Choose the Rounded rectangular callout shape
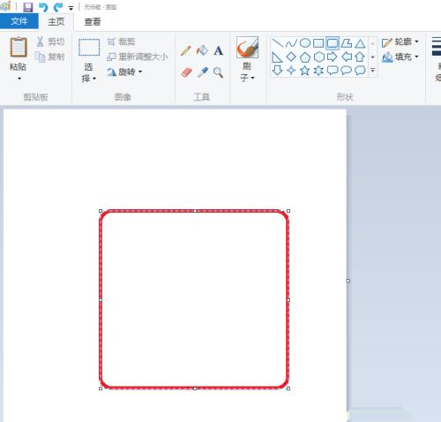The image size is (441, 422). tap(333, 71)
